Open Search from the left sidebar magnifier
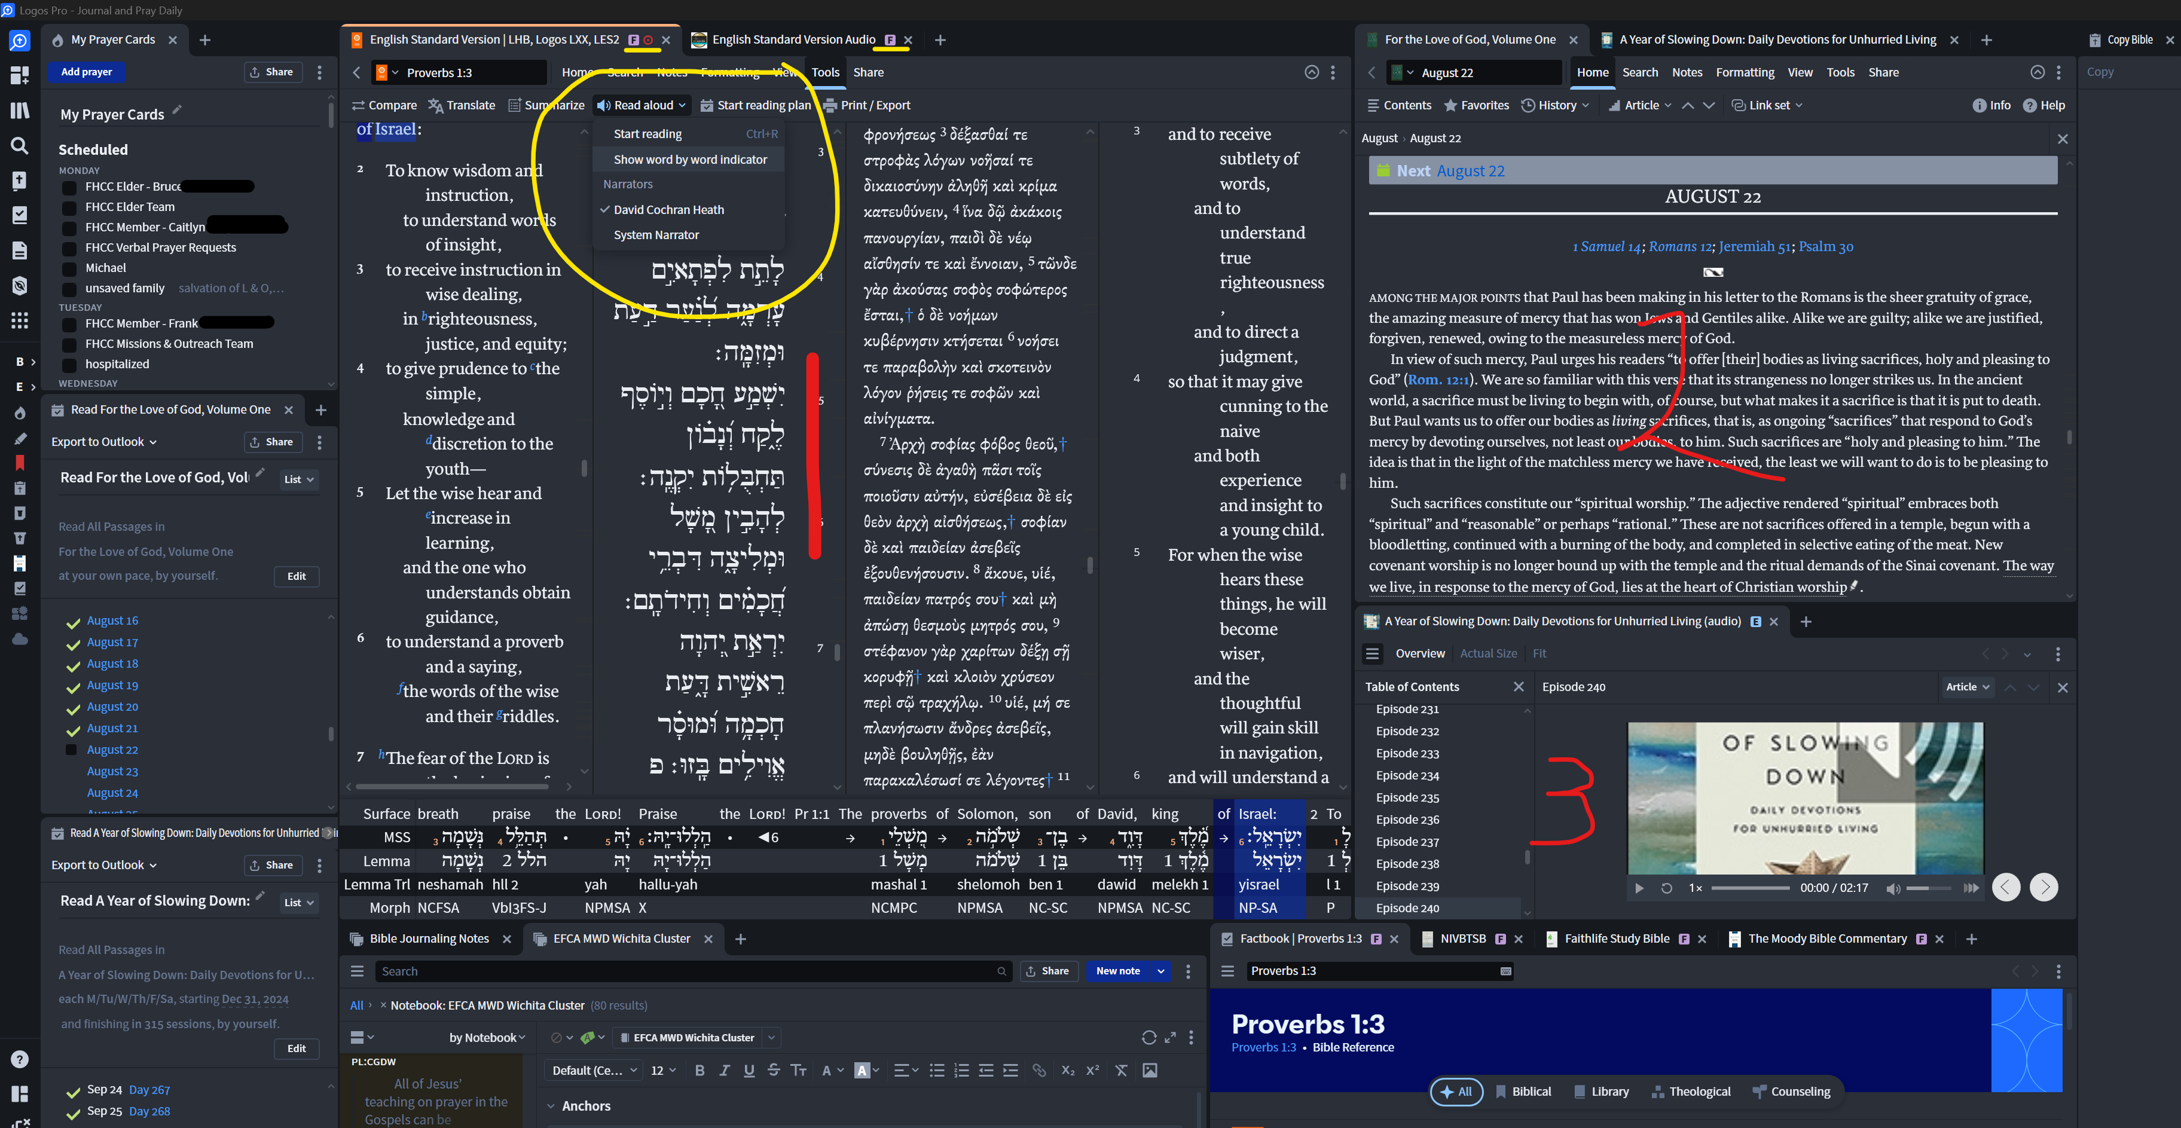2181x1128 pixels. coord(20,145)
